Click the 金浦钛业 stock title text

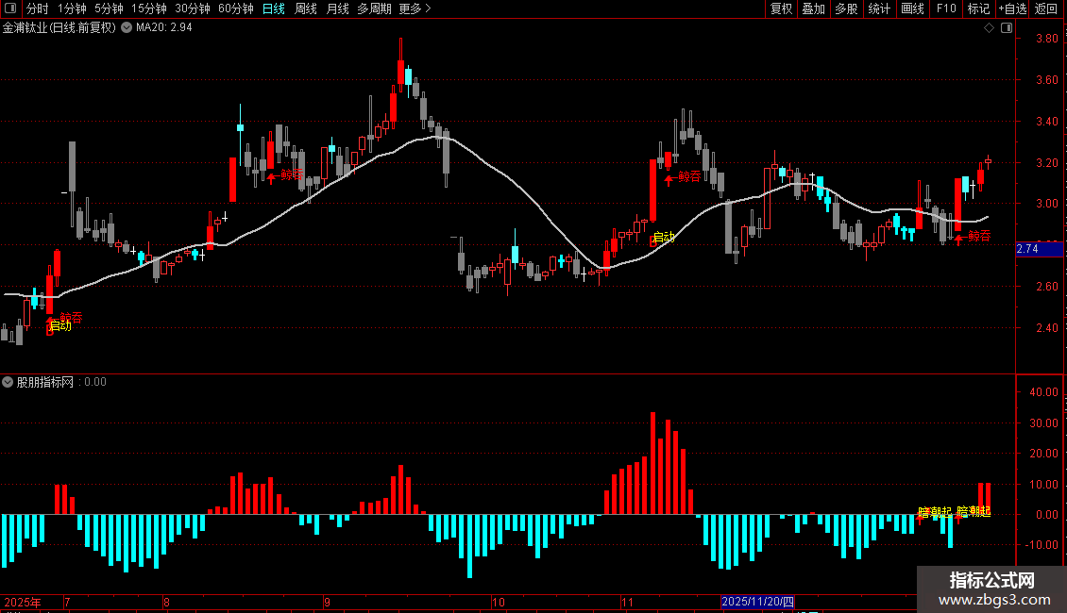(x=59, y=27)
